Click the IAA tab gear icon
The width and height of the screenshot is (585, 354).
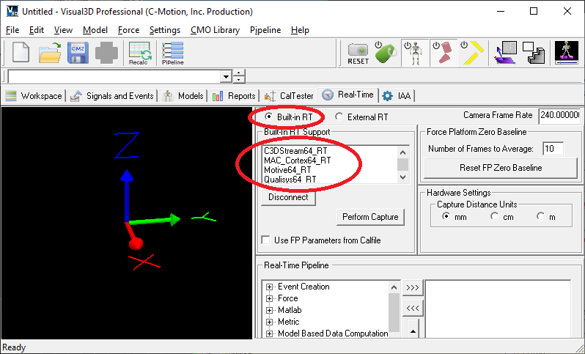tap(388, 96)
